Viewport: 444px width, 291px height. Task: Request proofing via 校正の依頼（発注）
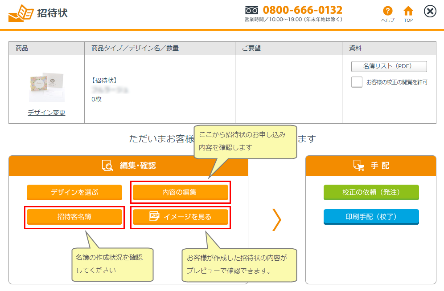pos(371,192)
